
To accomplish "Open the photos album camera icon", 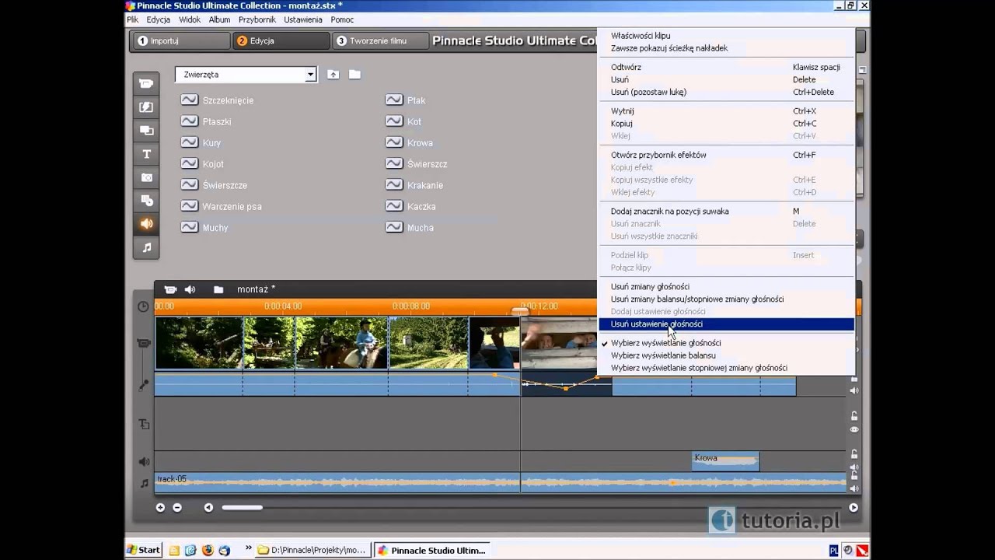I will coord(146,177).
